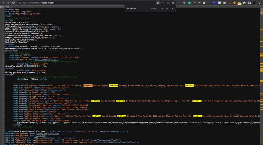Click the fbq('track', 'PageView'); line
Screen dimensions: 263x145
18,42
